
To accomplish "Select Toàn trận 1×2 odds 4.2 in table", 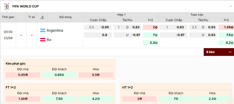I will coord(226,43).
